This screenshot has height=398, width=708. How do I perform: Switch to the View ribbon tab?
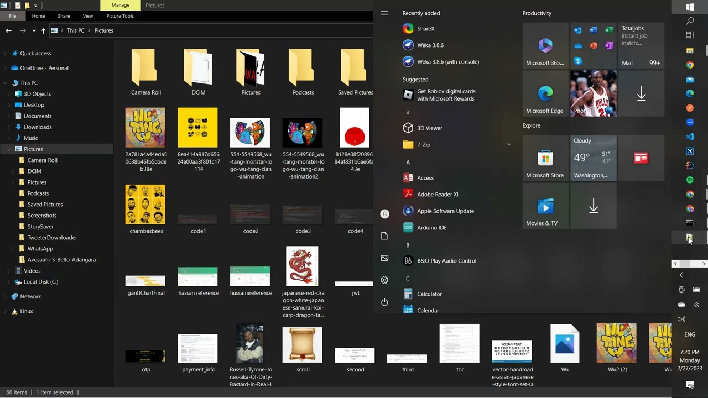[88, 16]
